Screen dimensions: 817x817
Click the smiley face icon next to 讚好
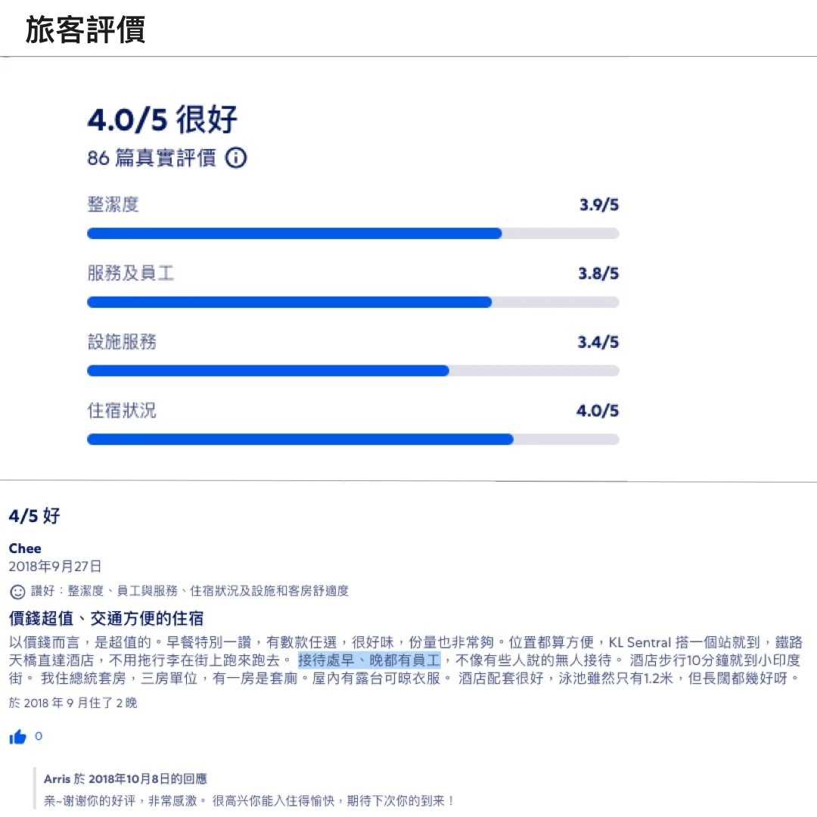pyautogui.click(x=14, y=592)
